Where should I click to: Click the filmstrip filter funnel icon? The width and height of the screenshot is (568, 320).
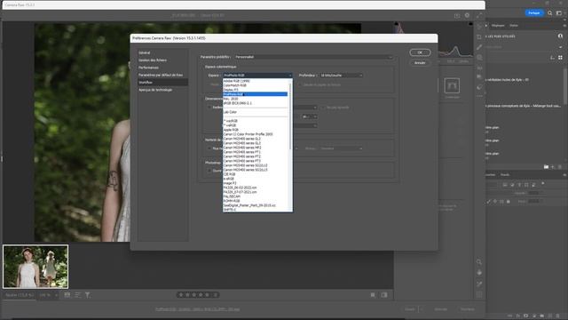[x=88, y=295]
